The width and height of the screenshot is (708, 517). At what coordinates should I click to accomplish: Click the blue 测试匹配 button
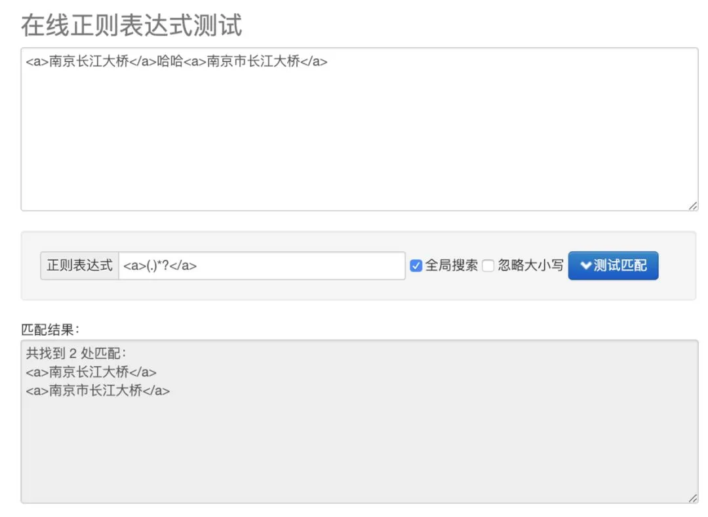pos(613,265)
